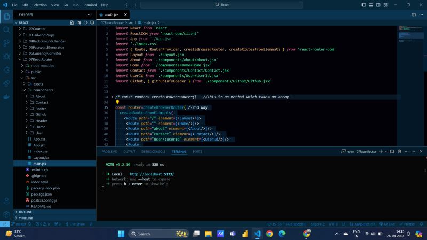Viewport: 427px width, 240px height.
Task: Open Layout.jsx in the file tree
Action: (41, 157)
